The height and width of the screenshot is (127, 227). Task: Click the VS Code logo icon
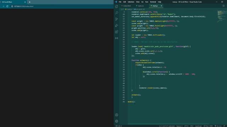click(x=116, y=2)
